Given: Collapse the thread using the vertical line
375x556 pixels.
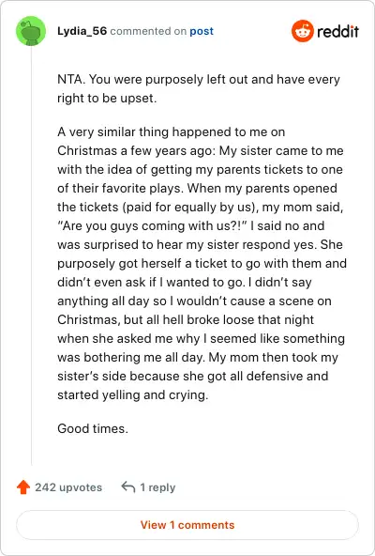Looking at the screenshot, I should click(x=31, y=255).
